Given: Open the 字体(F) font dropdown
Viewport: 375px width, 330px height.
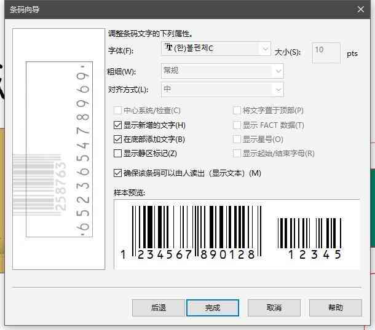Looking at the screenshot, I should [x=216, y=49].
